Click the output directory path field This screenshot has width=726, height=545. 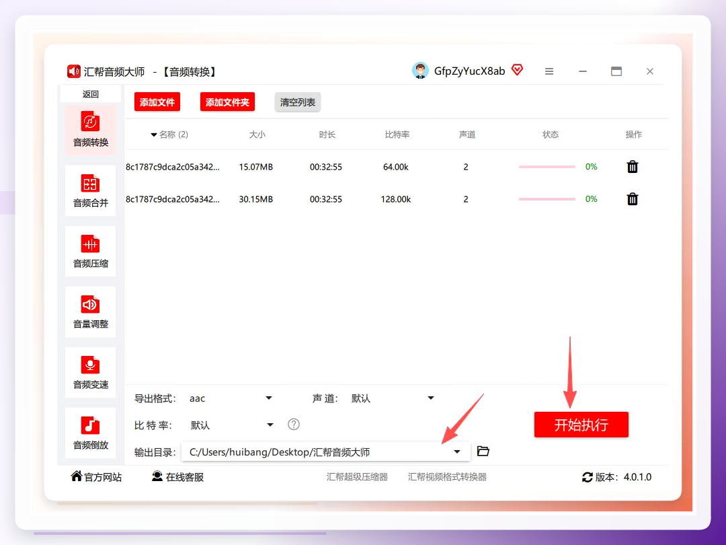coord(325,452)
